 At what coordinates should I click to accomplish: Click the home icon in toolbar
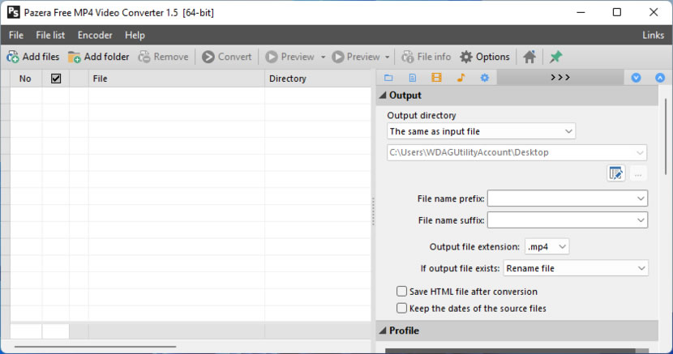click(x=529, y=57)
